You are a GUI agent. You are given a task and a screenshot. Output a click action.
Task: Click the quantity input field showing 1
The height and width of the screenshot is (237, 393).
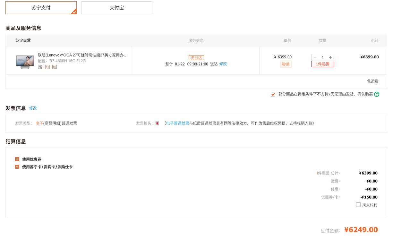click(323, 57)
